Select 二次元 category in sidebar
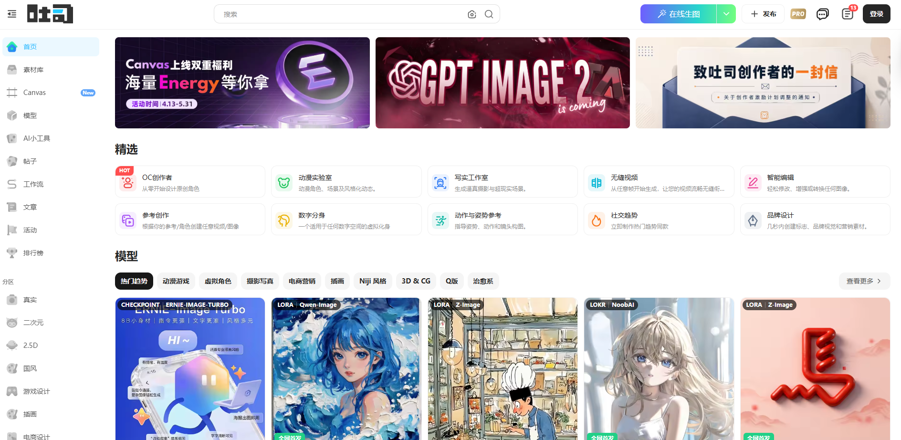Image resolution: width=901 pixels, height=440 pixels. click(51, 323)
